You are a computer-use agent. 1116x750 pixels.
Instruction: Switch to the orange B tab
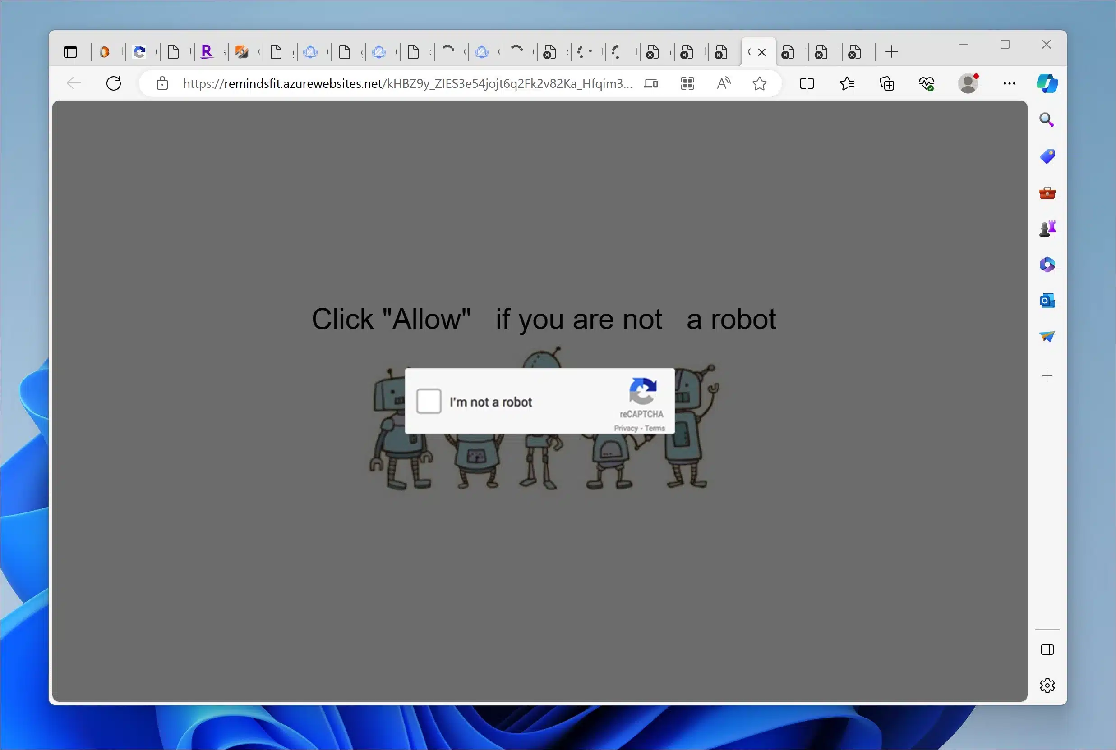pyautogui.click(x=105, y=52)
